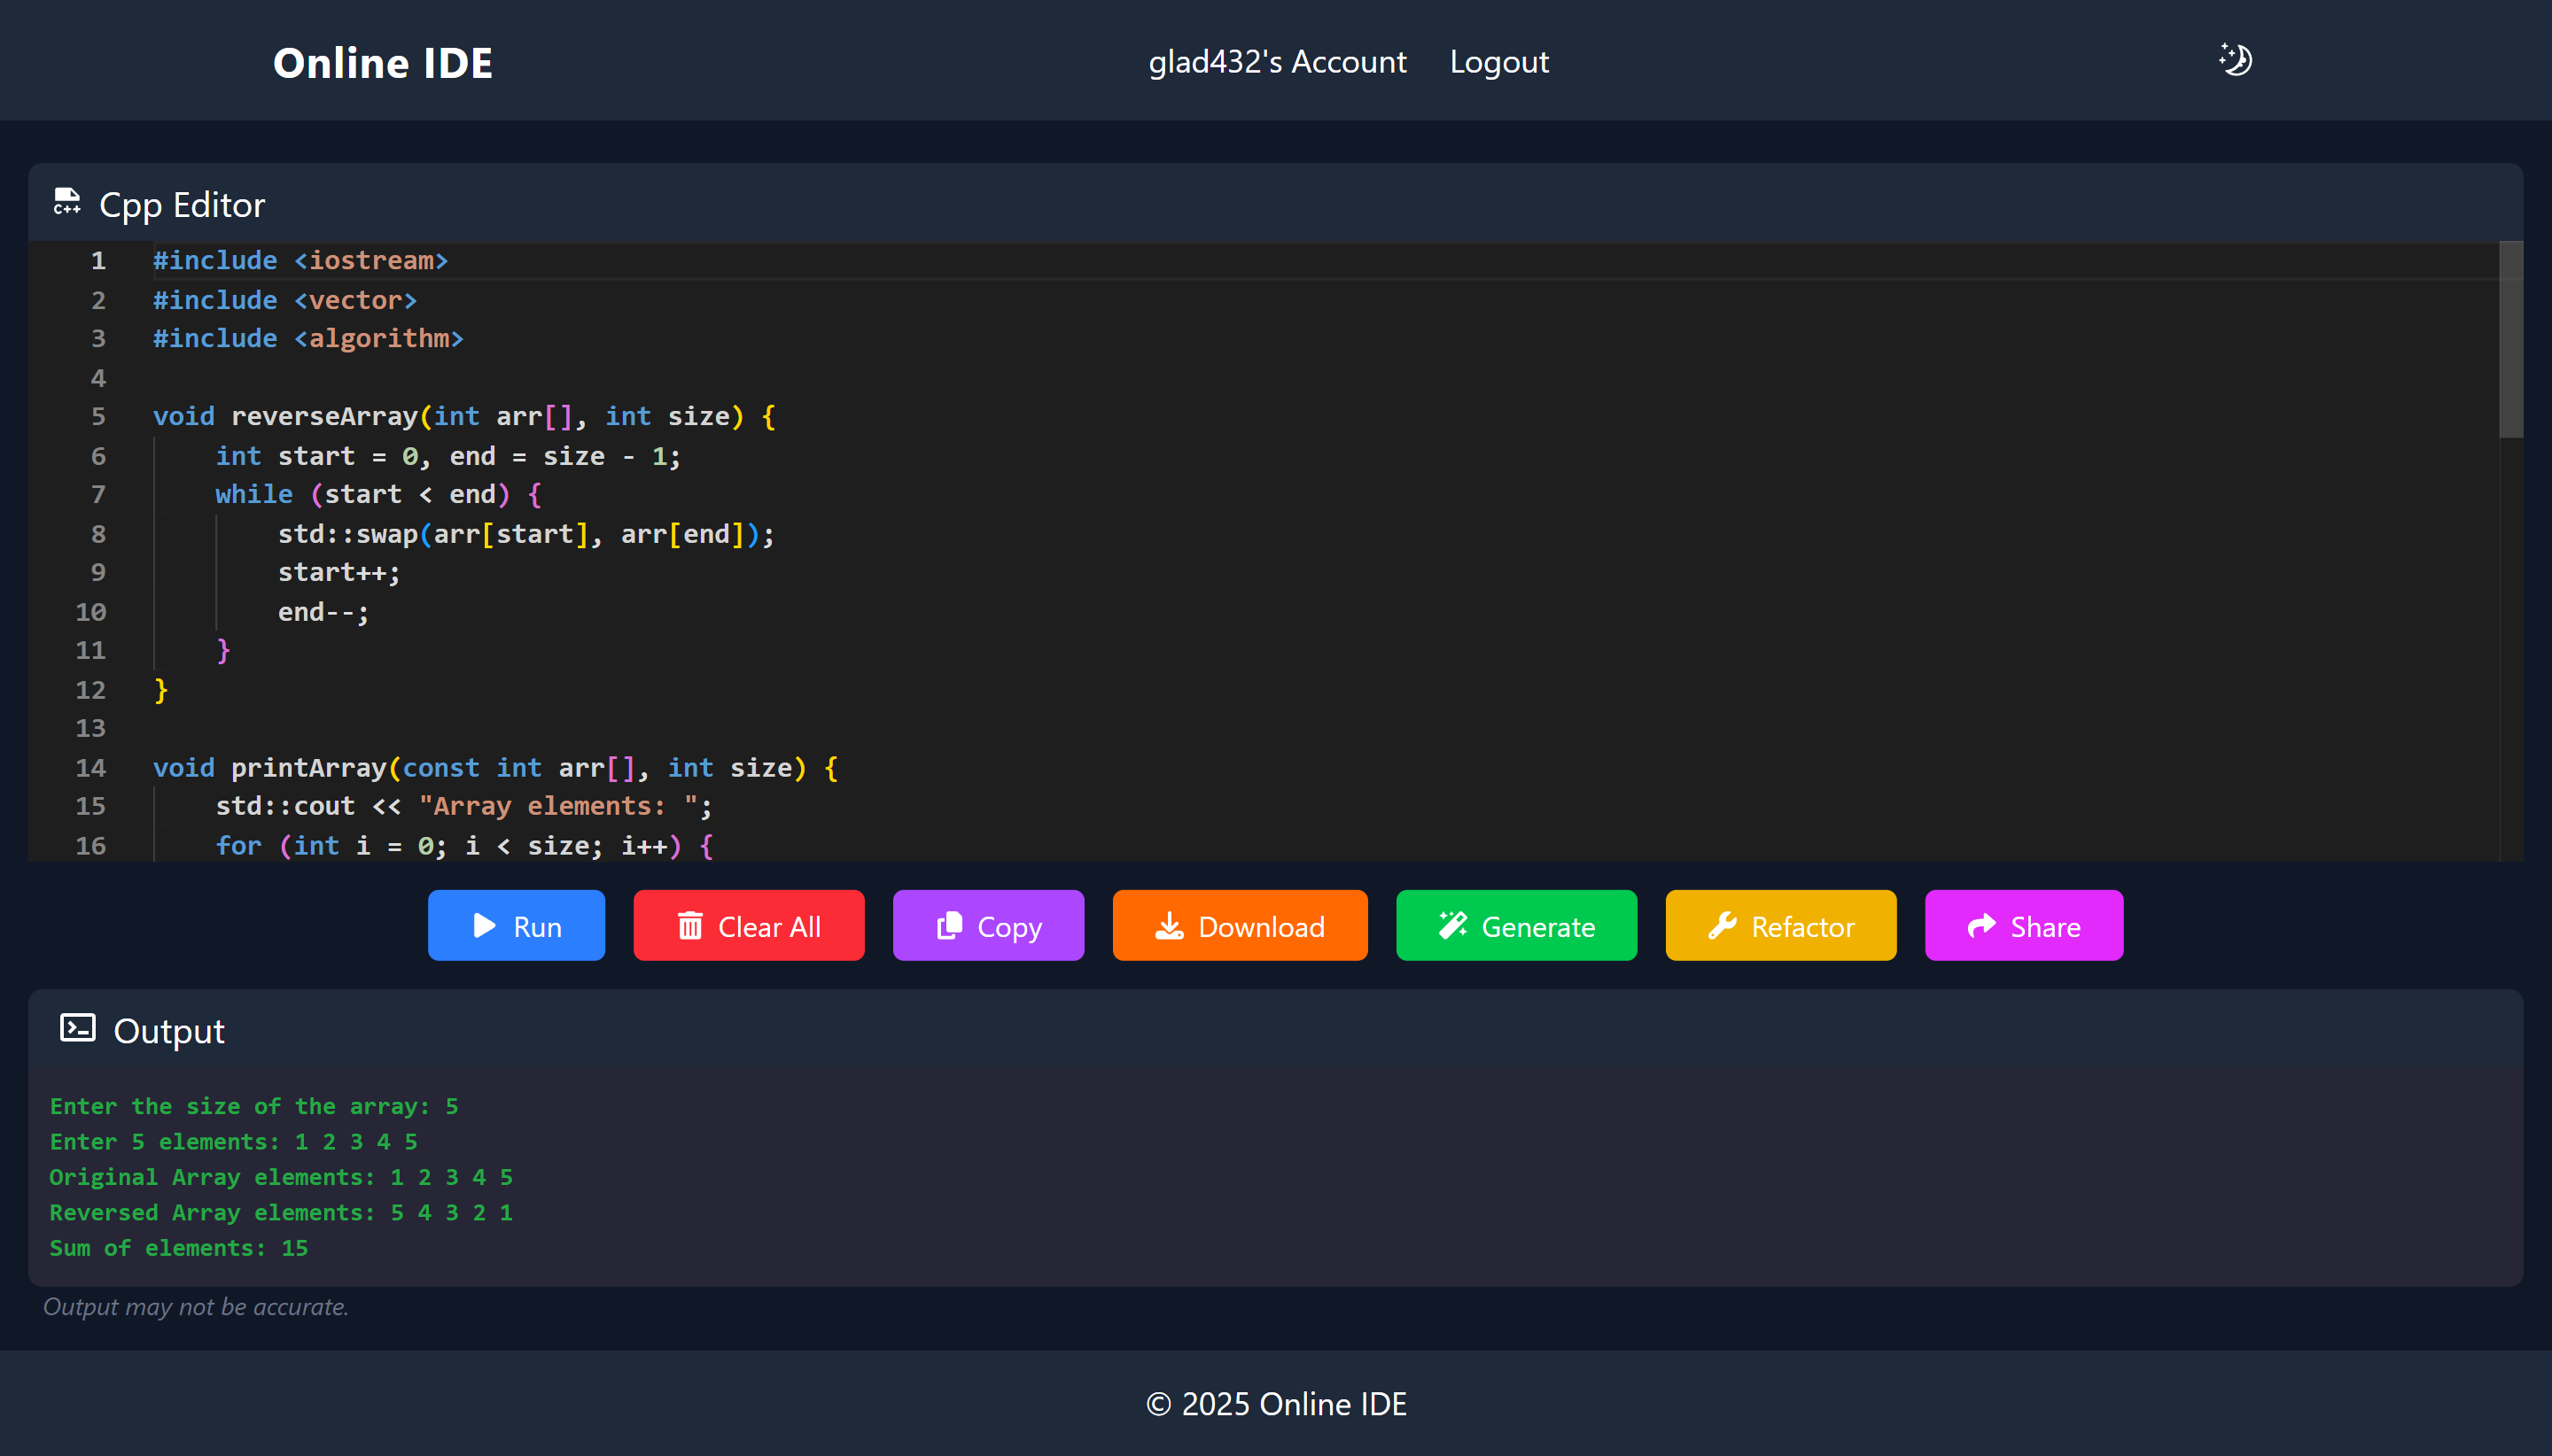Click the void reverseArray function signature line
The height and width of the screenshot is (1456, 2552).
tap(464, 416)
